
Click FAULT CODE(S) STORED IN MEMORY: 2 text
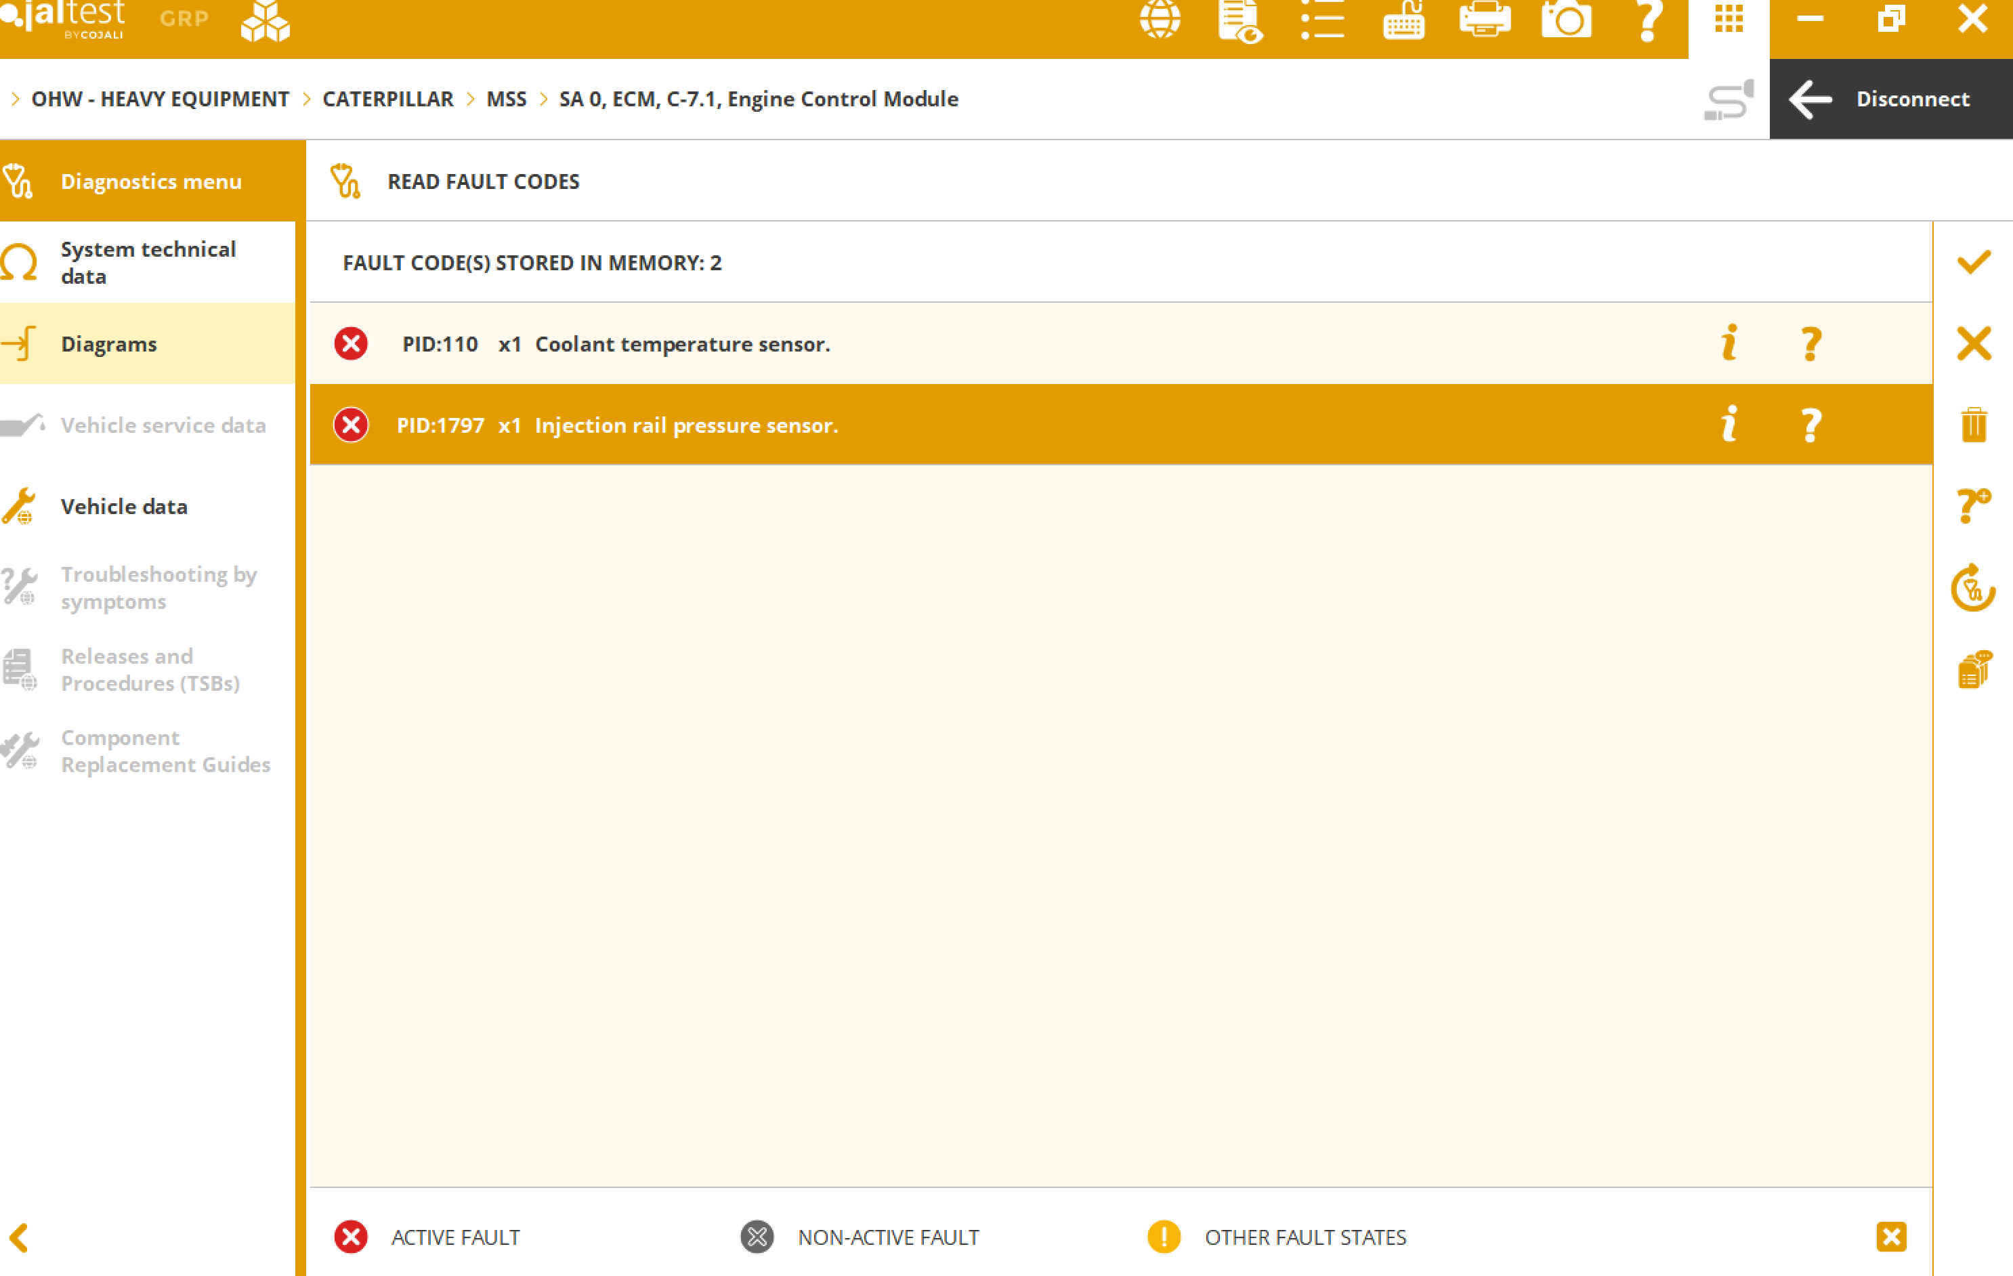(532, 263)
